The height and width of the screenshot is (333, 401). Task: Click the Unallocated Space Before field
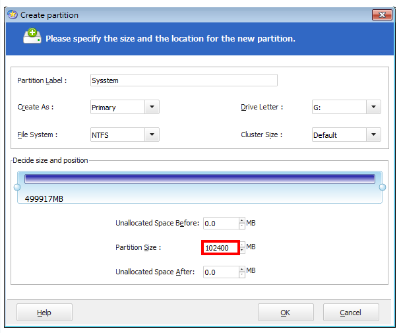click(x=221, y=224)
